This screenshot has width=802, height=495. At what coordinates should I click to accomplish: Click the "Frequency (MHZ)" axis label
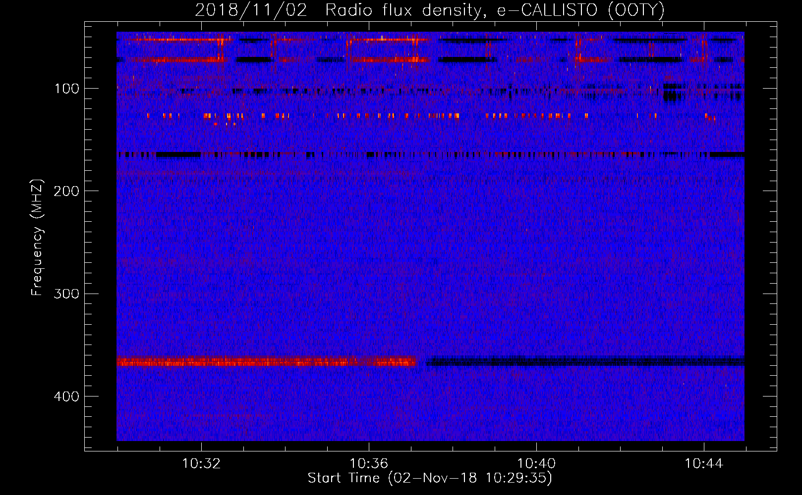(x=37, y=238)
